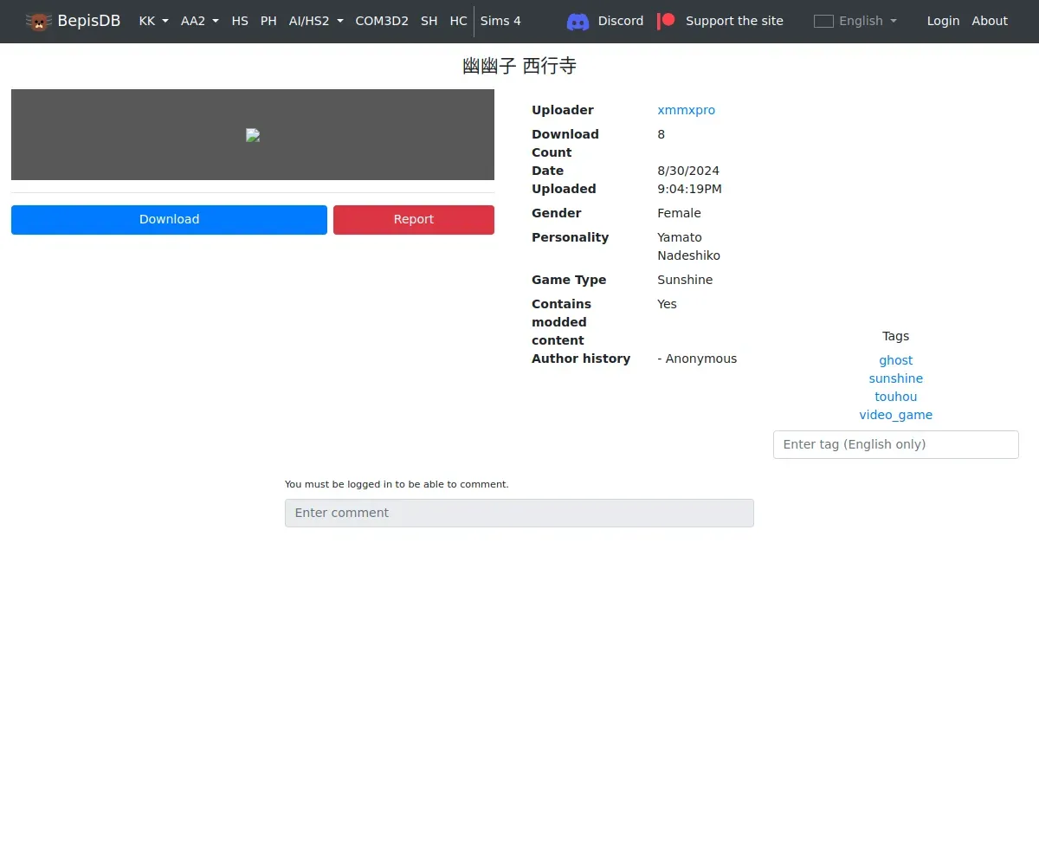Viewport: 1039px width, 866px height.
Task: Select the video_game tag
Action: [x=896, y=415]
